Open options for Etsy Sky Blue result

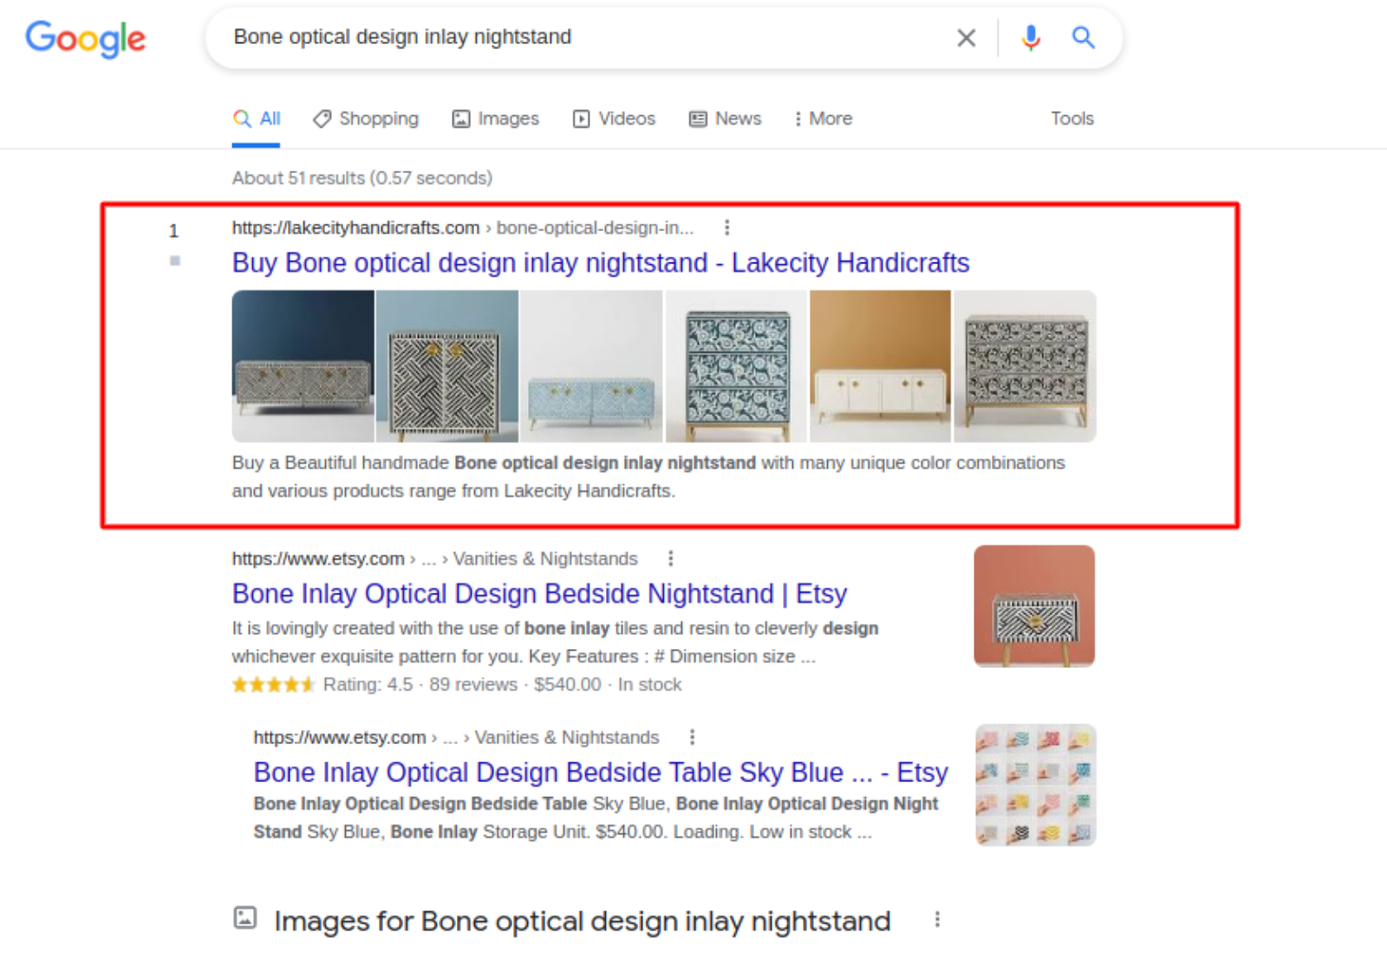pos(692,737)
